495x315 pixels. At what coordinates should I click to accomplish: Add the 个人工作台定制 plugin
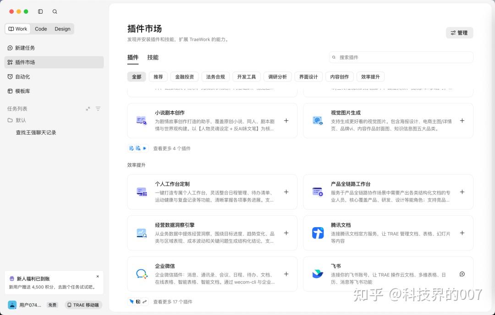[286, 192]
